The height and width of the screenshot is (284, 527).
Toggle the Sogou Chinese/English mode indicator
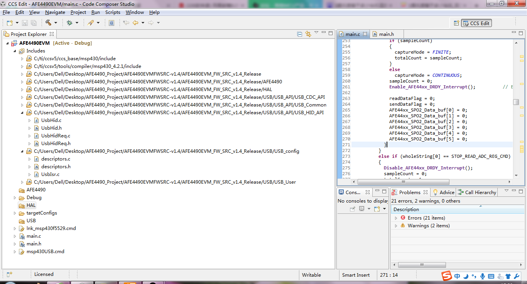pyautogui.click(x=457, y=276)
